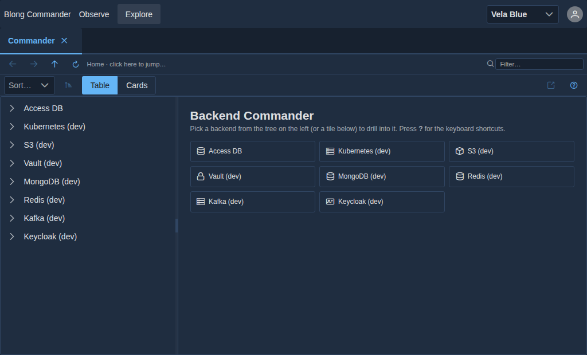Select Access DB in the tree
This screenshot has width=587, height=355.
pyautogui.click(x=43, y=108)
